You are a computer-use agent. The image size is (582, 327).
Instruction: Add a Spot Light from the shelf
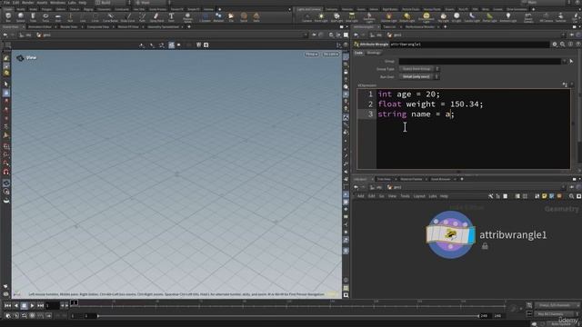click(336, 17)
